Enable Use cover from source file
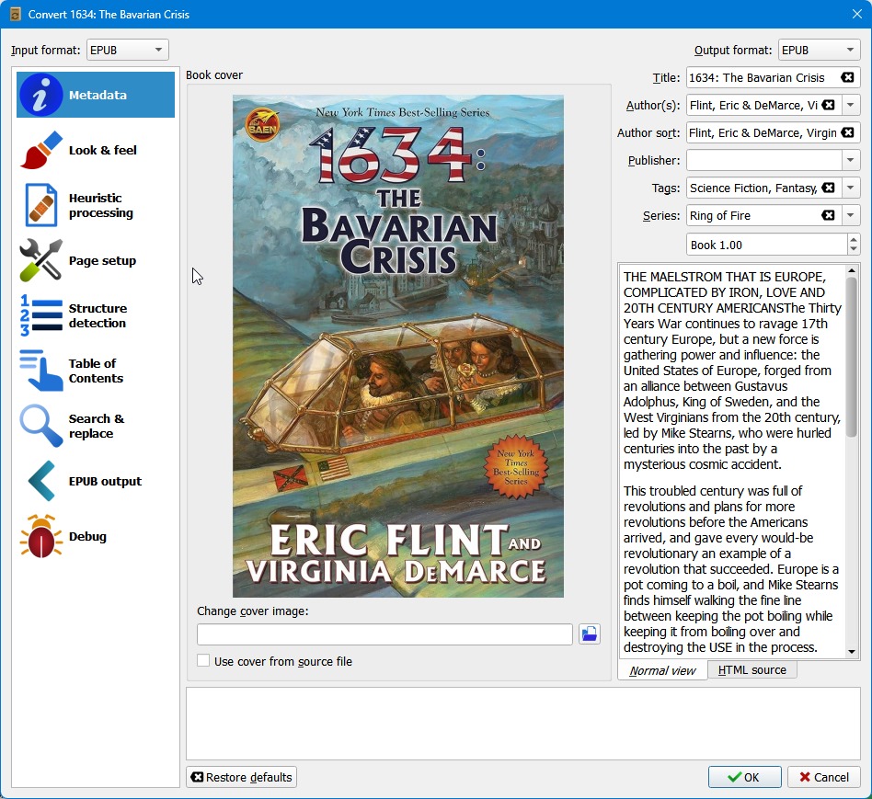 (203, 660)
